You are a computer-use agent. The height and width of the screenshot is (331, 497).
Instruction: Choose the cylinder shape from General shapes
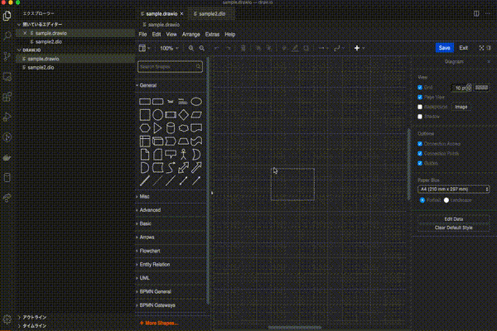tap(170, 127)
